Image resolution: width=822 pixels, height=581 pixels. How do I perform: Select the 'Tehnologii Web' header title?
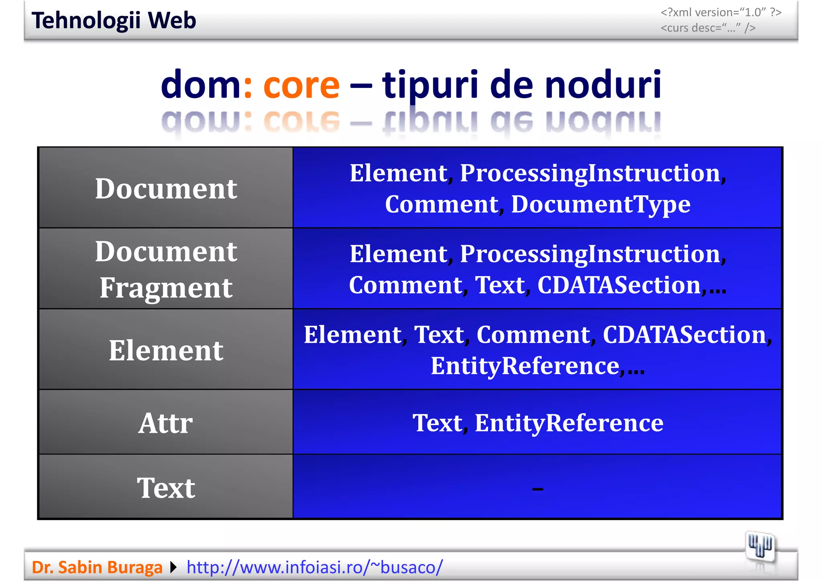point(114,20)
